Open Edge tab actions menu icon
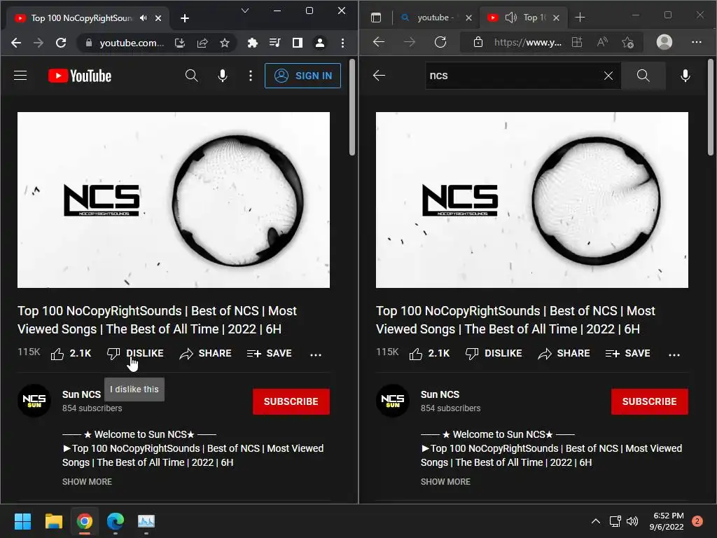Image resolution: width=717 pixels, height=538 pixels. click(376, 18)
